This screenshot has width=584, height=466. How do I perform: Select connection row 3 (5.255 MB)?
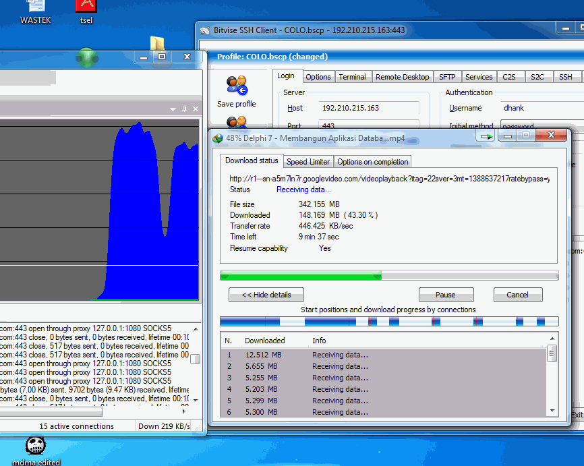click(384, 378)
